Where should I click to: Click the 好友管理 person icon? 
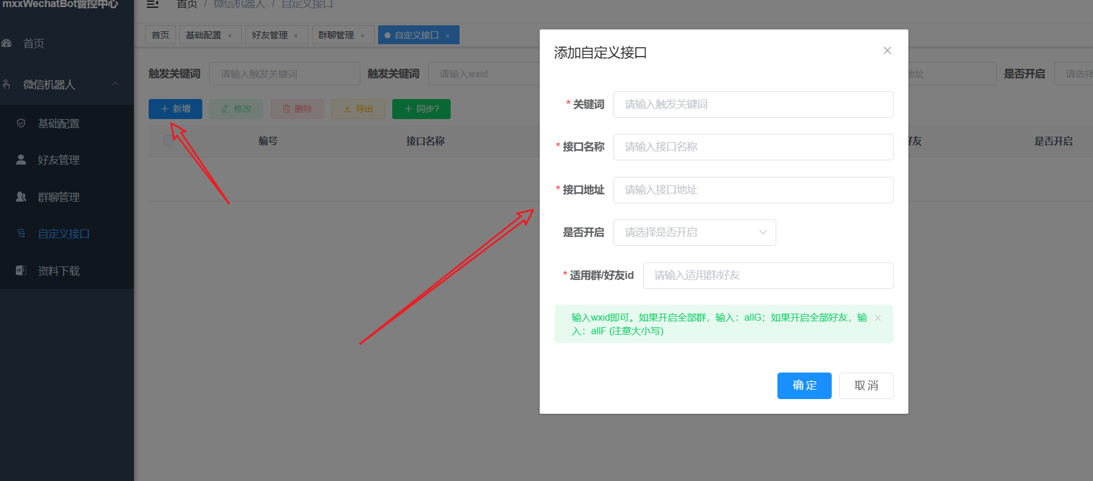(x=21, y=160)
